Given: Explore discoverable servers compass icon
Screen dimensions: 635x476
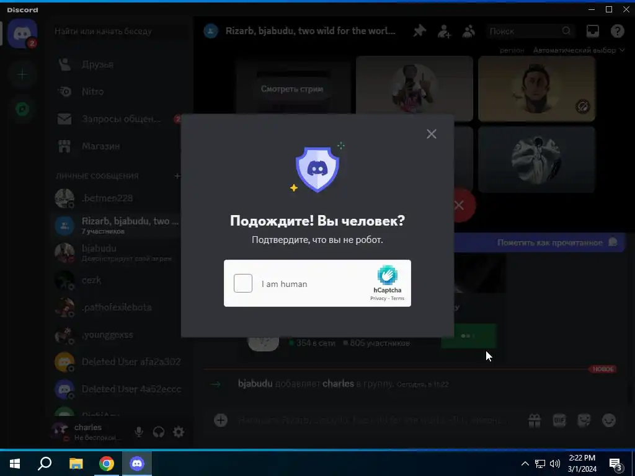Looking at the screenshot, I should [x=22, y=109].
